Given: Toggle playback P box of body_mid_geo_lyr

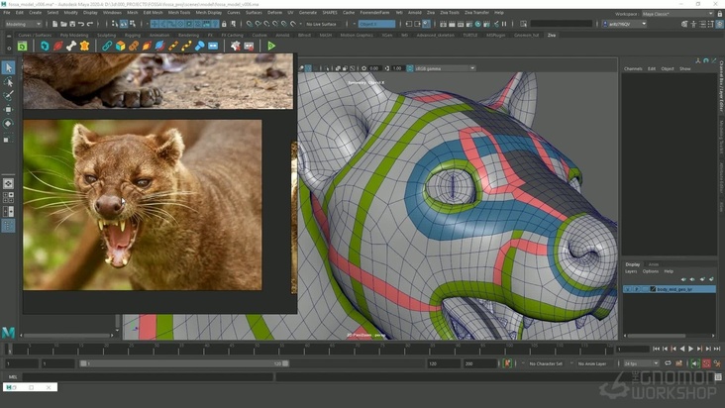Looking at the screenshot, I should click(636, 289).
